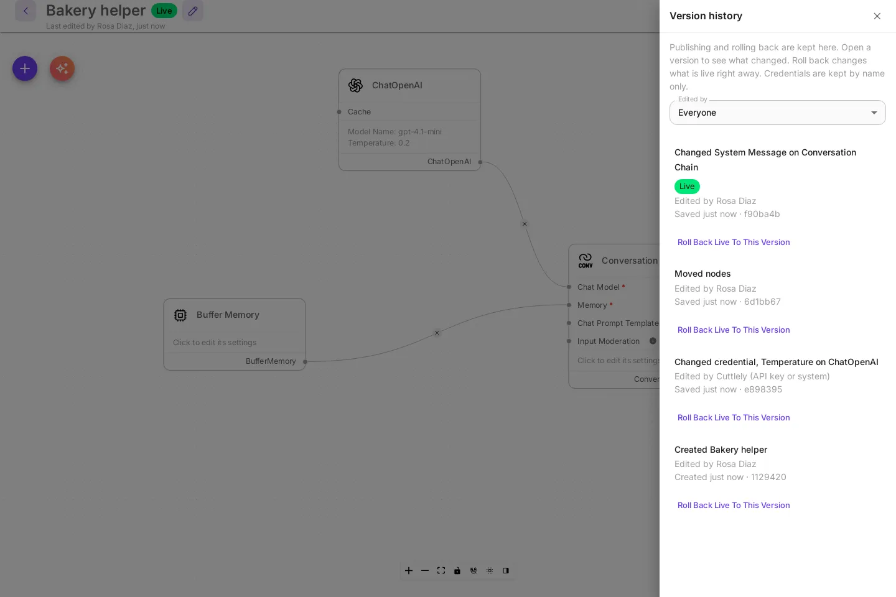
Task: Open the purple add-nodes plus button
Action: tap(25, 68)
